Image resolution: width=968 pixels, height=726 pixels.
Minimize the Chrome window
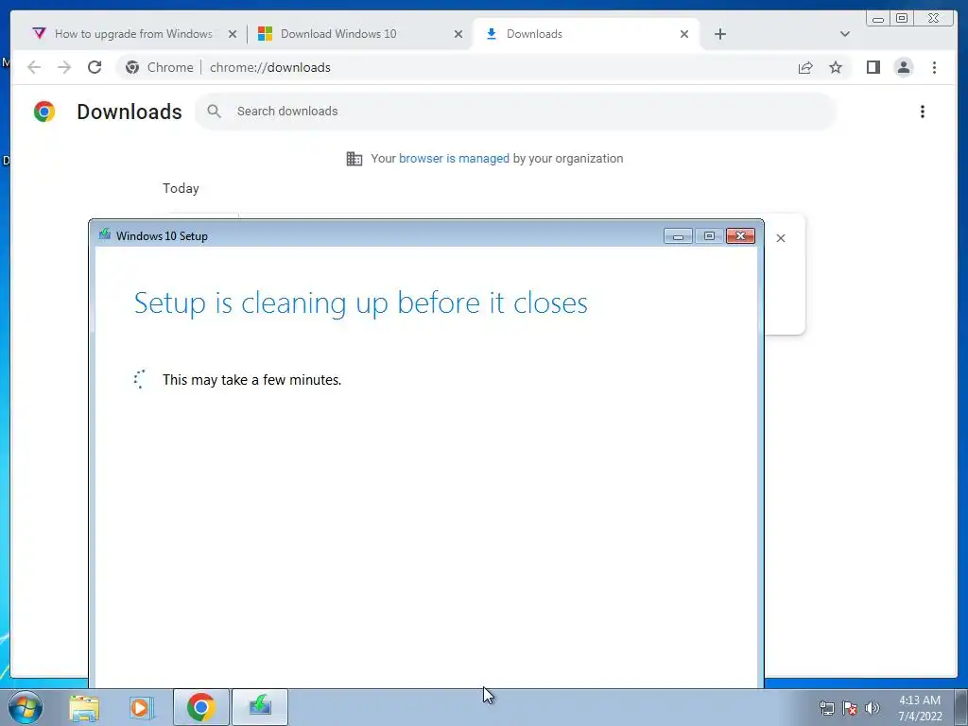tap(878, 18)
